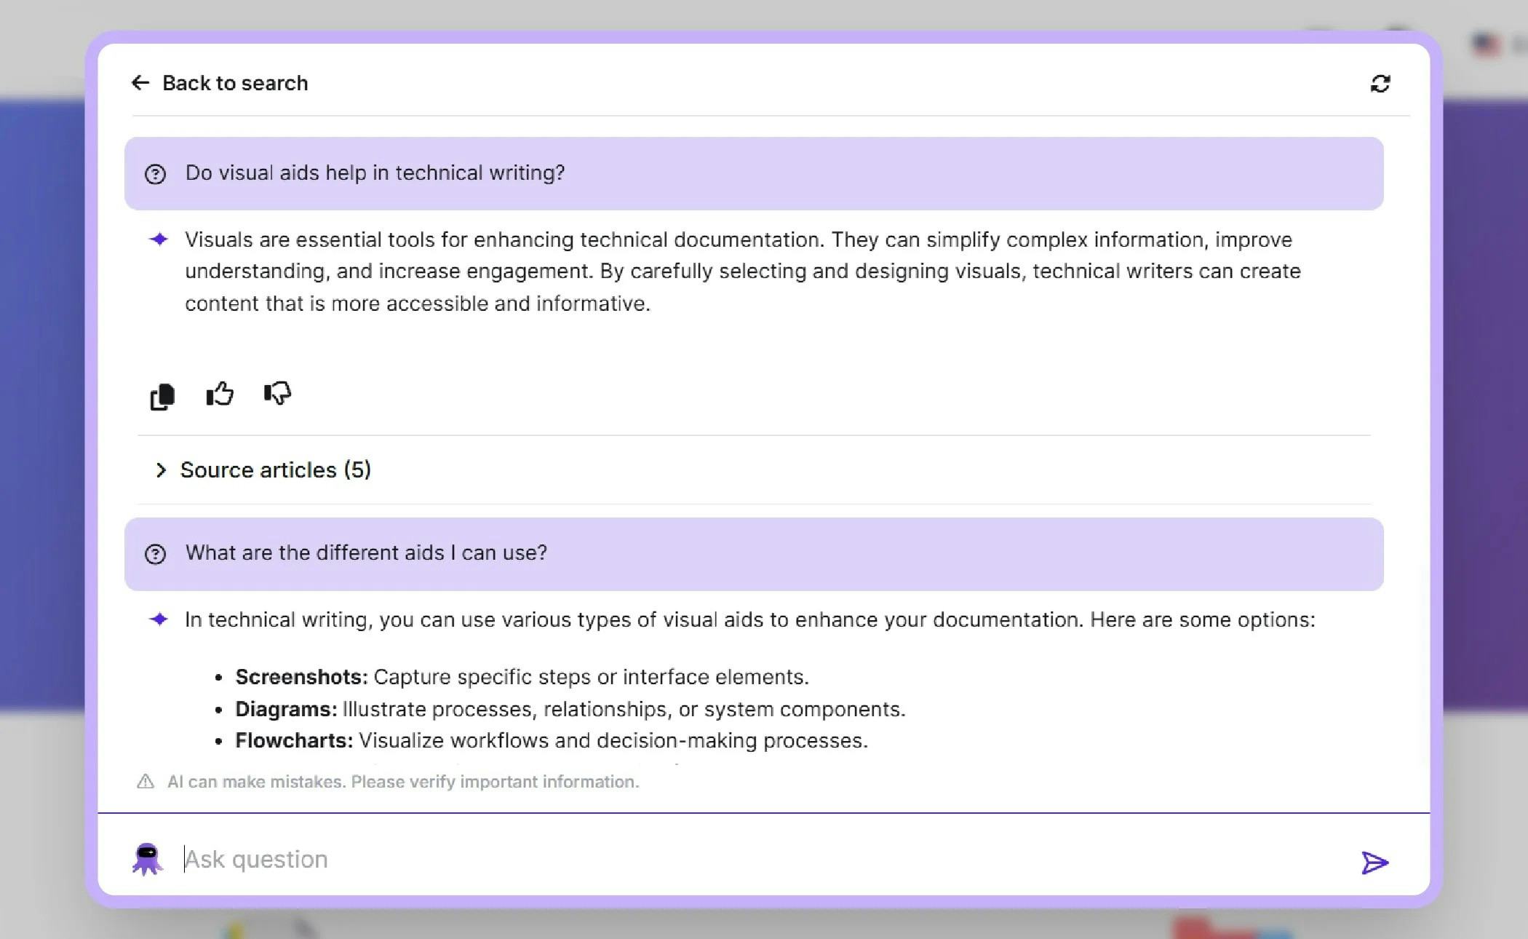Click the purple octopus mascot icon
The width and height of the screenshot is (1528, 939).
click(x=147, y=859)
